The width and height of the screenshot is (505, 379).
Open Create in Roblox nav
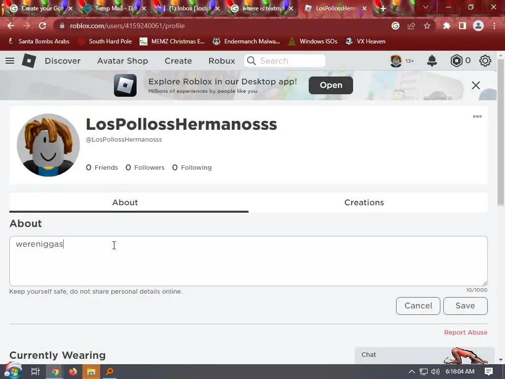click(178, 61)
